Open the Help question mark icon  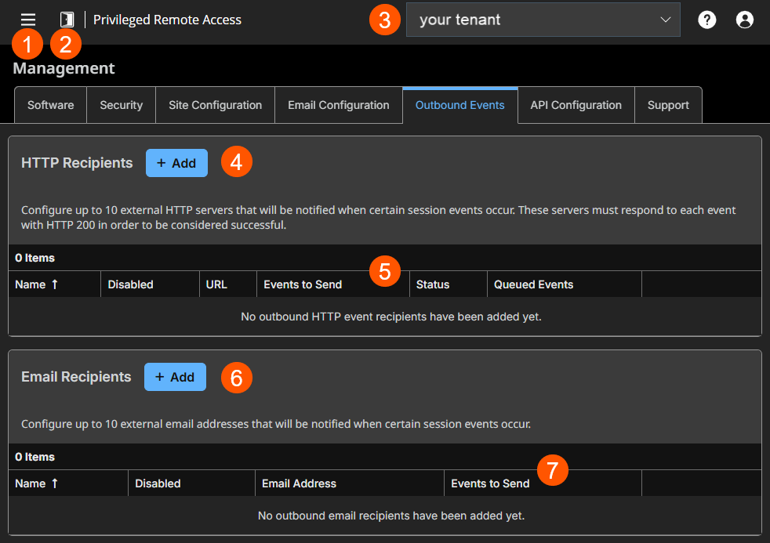pyautogui.click(x=706, y=19)
